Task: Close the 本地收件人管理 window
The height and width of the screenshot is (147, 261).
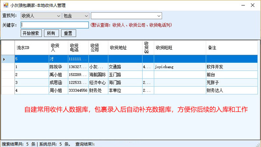Action: click(253, 5)
